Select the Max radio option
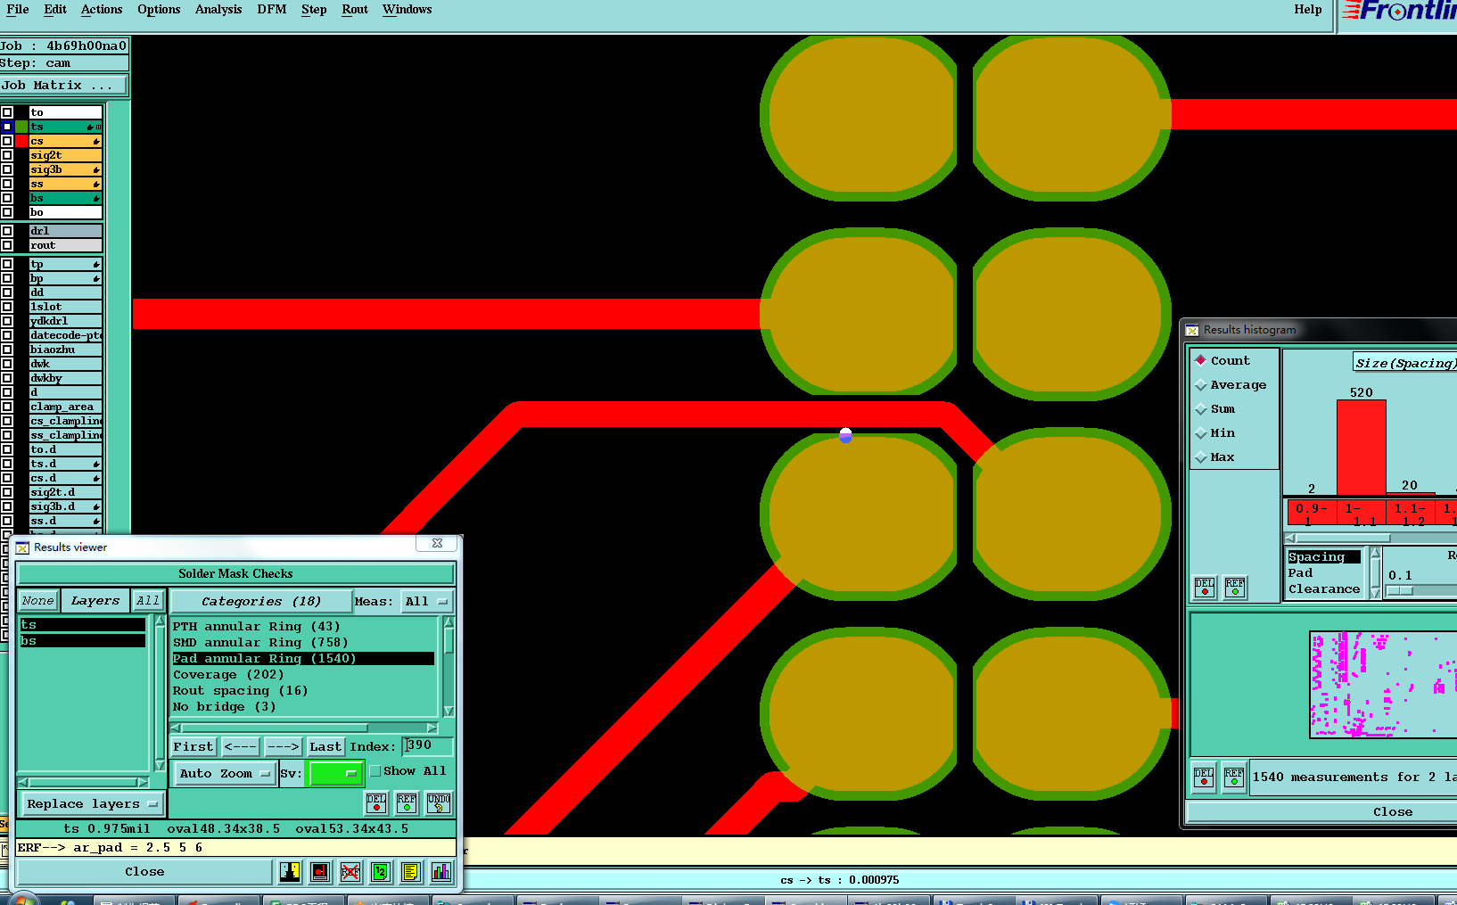Viewport: 1457px width, 905px height. click(x=1201, y=457)
